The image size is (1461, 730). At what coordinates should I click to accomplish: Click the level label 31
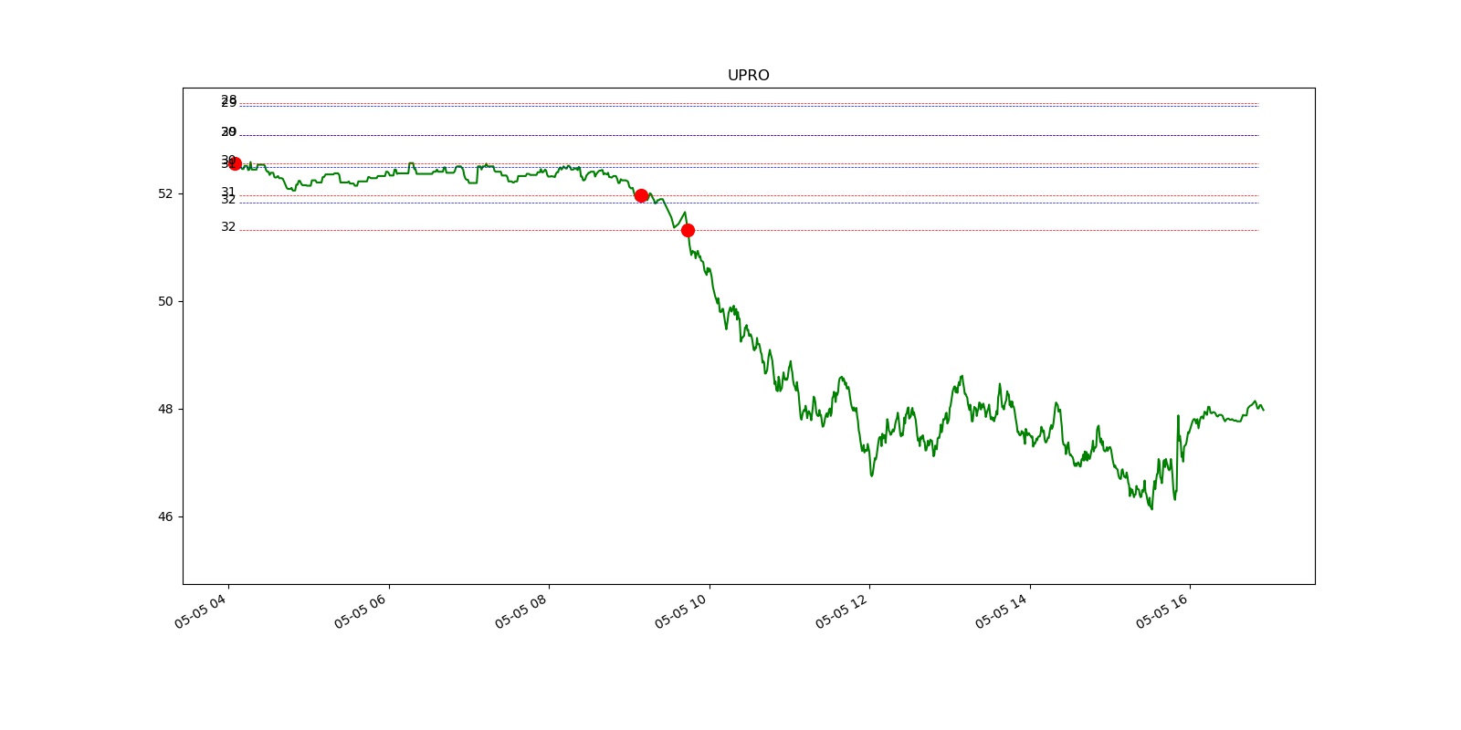click(x=228, y=192)
